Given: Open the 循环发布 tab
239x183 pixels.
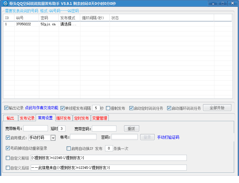Looking at the screenshot, I should click(64, 118).
